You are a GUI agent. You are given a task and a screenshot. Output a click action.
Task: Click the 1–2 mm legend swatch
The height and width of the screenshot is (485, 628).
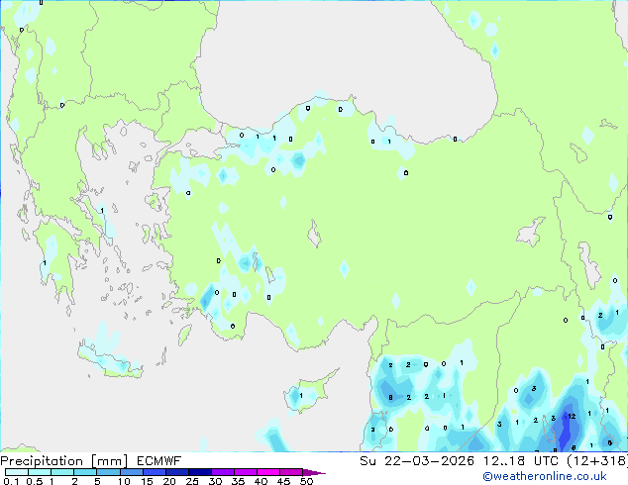pyautogui.click(x=62, y=472)
